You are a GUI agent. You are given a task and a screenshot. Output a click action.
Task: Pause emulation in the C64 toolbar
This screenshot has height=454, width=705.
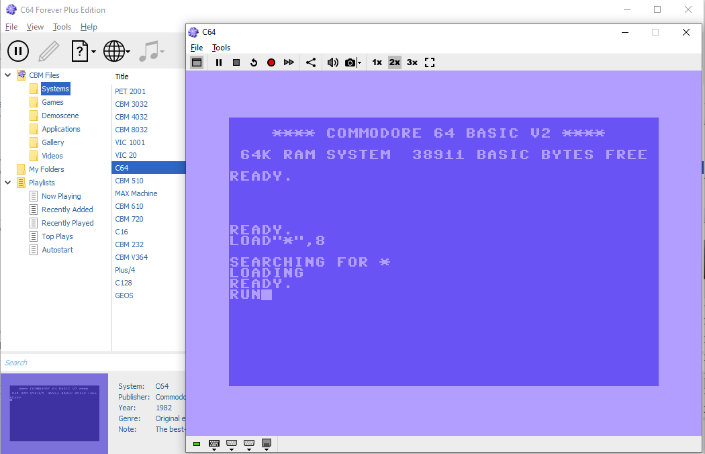coord(219,62)
